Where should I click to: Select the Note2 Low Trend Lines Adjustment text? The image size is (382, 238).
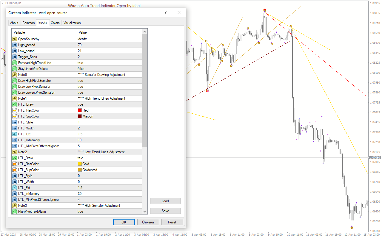101,152
